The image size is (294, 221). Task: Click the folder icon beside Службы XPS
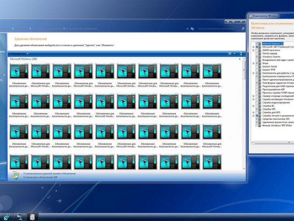[x=260, y=109]
